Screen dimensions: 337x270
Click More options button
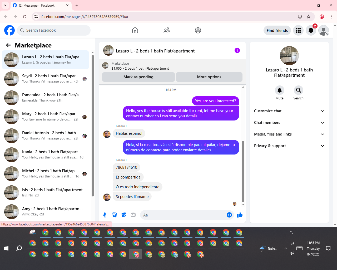tap(209, 77)
